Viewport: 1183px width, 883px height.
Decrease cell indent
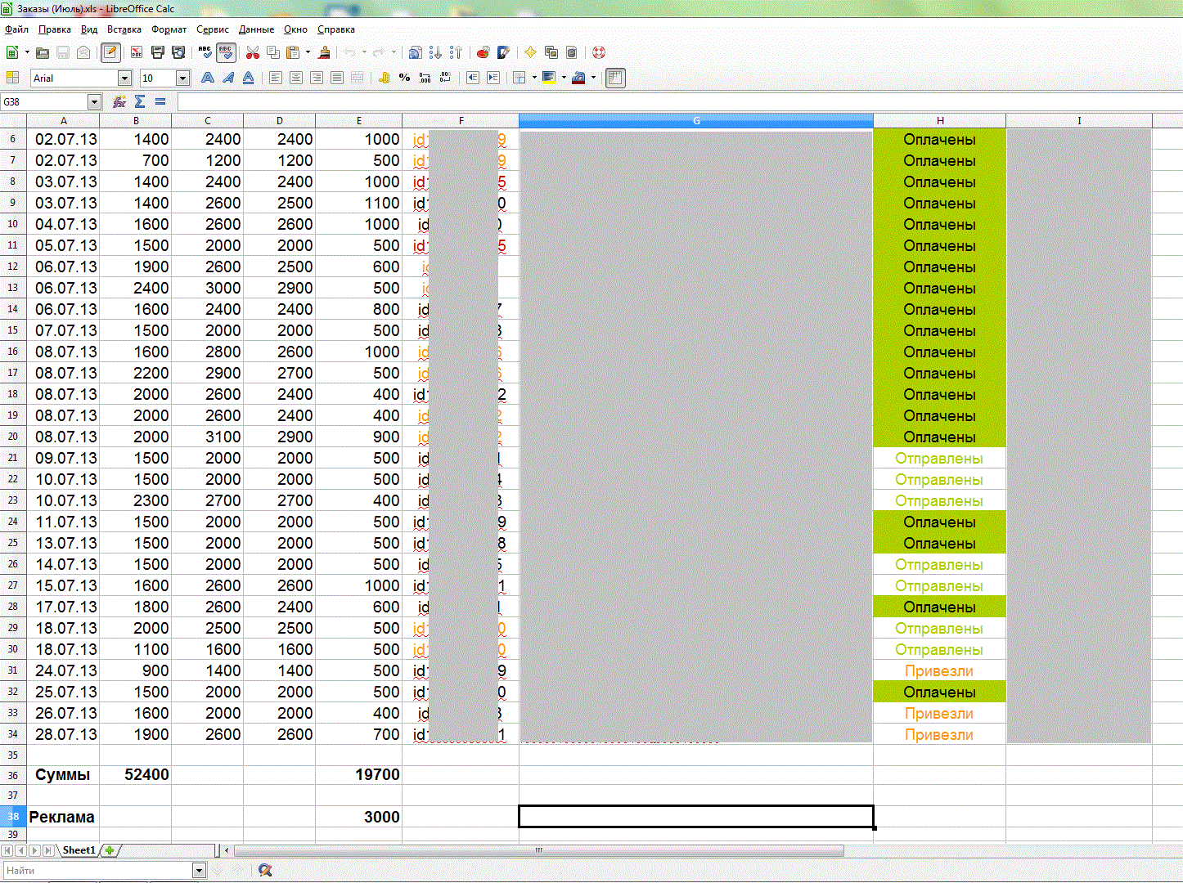(x=473, y=78)
